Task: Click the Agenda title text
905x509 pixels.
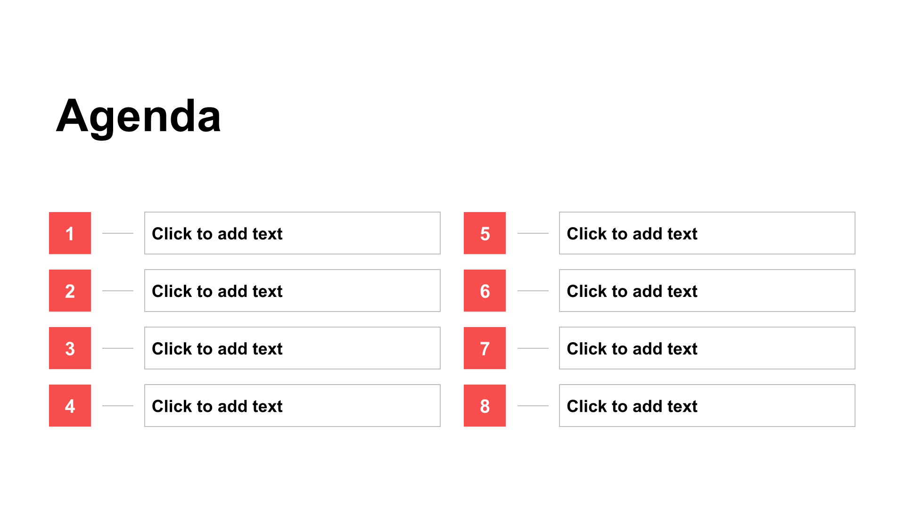Action: coord(139,116)
